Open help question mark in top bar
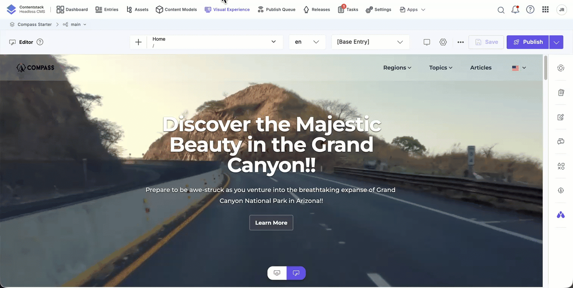Screen dimensions: 573x288 530,9
